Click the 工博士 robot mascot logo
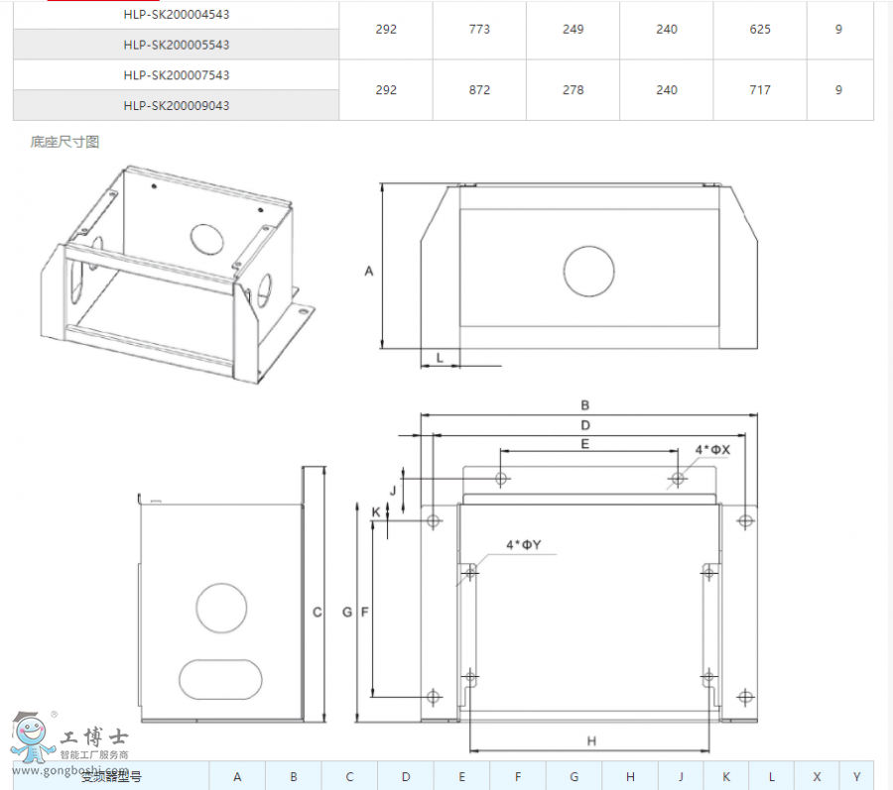The image size is (893, 790). click(30, 735)
